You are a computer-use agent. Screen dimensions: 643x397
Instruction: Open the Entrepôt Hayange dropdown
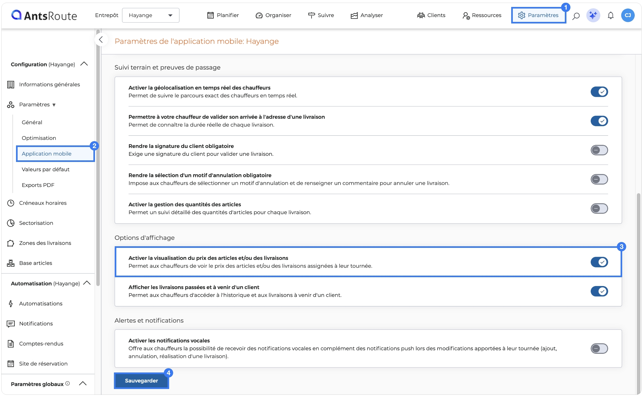pos(150,15)
